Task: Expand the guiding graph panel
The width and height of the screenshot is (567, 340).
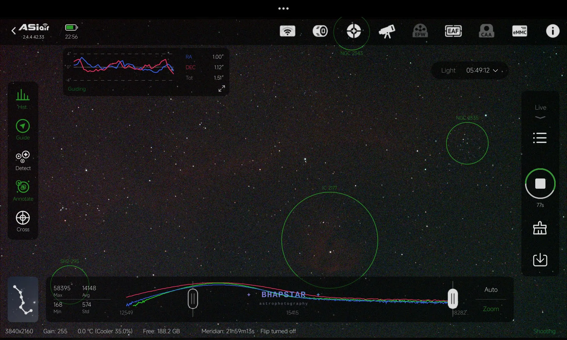Action: tap(222, 88)
